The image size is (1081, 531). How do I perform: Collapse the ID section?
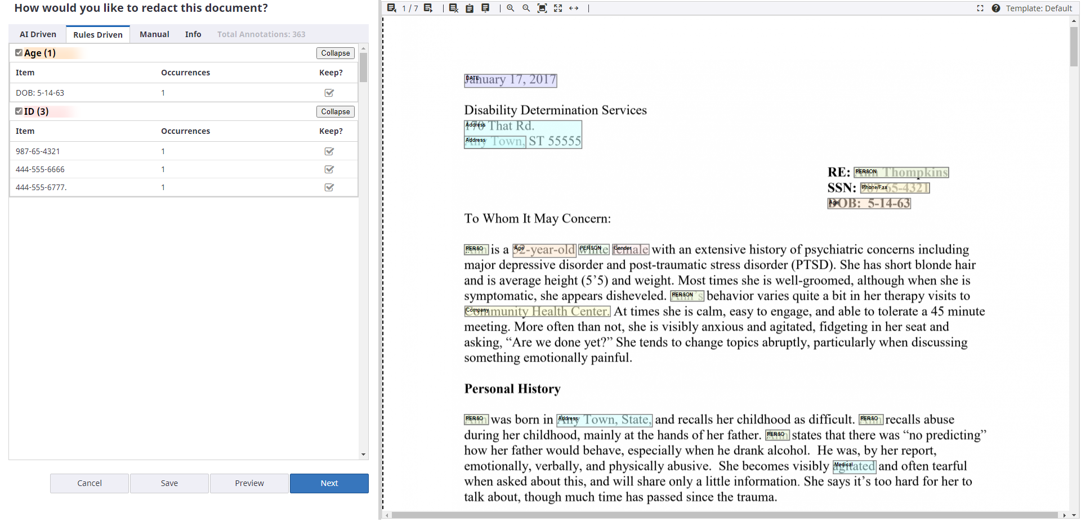coord(335,111)
